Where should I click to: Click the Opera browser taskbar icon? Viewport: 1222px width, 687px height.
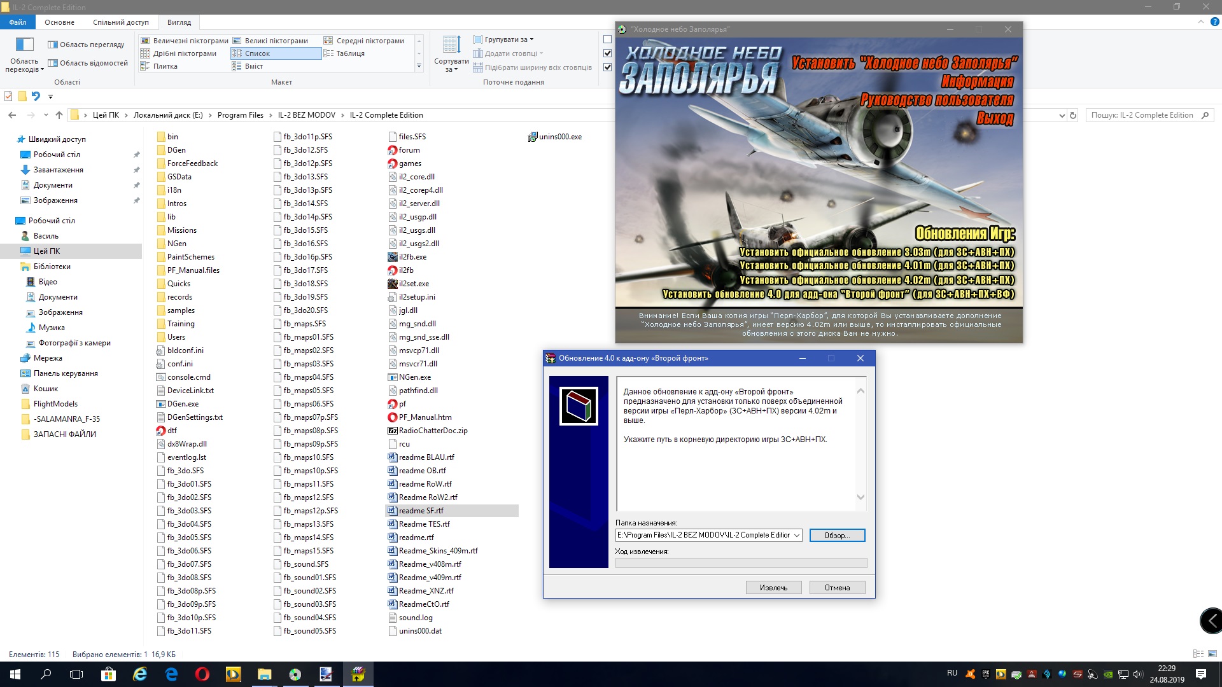202,674
